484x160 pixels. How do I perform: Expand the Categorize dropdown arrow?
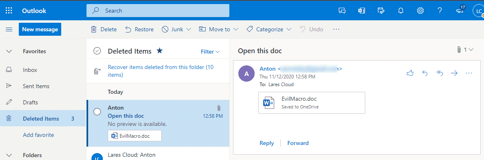[289, 30]
